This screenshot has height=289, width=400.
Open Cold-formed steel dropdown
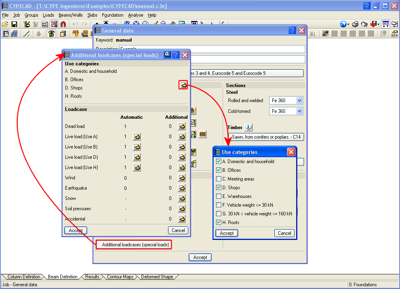tap(299, 111)
